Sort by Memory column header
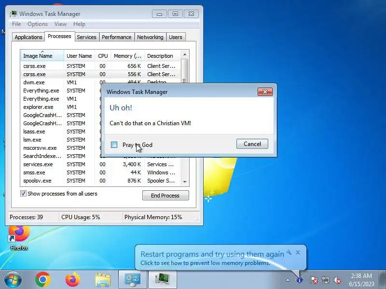The width and height of the screenshot is (386, 289). click(x=127, y=56)
